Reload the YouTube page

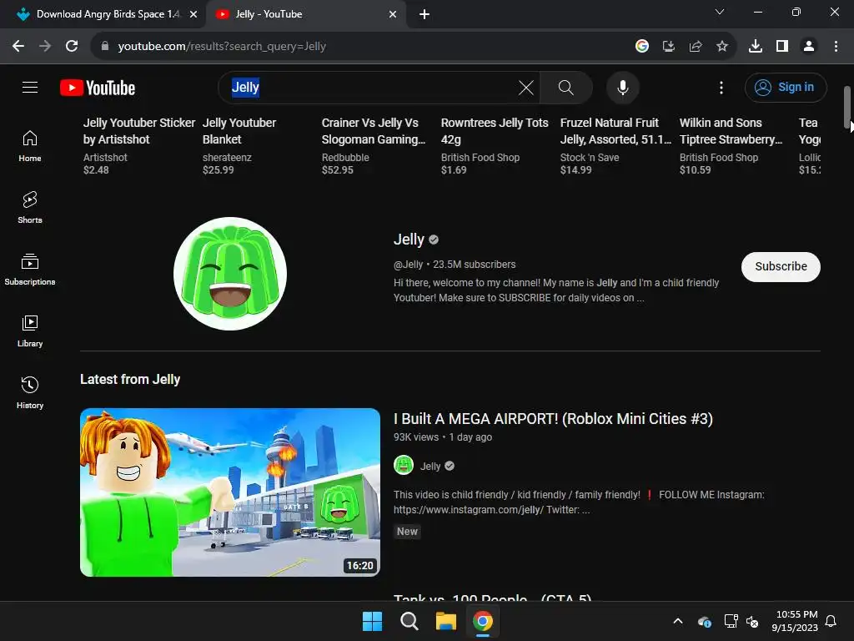[x=72, y=47]
